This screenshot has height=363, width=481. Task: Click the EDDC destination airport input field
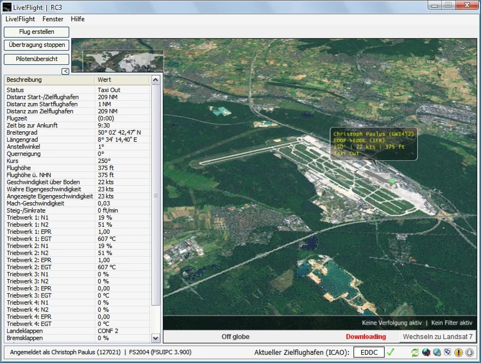[x=369, y=353]
